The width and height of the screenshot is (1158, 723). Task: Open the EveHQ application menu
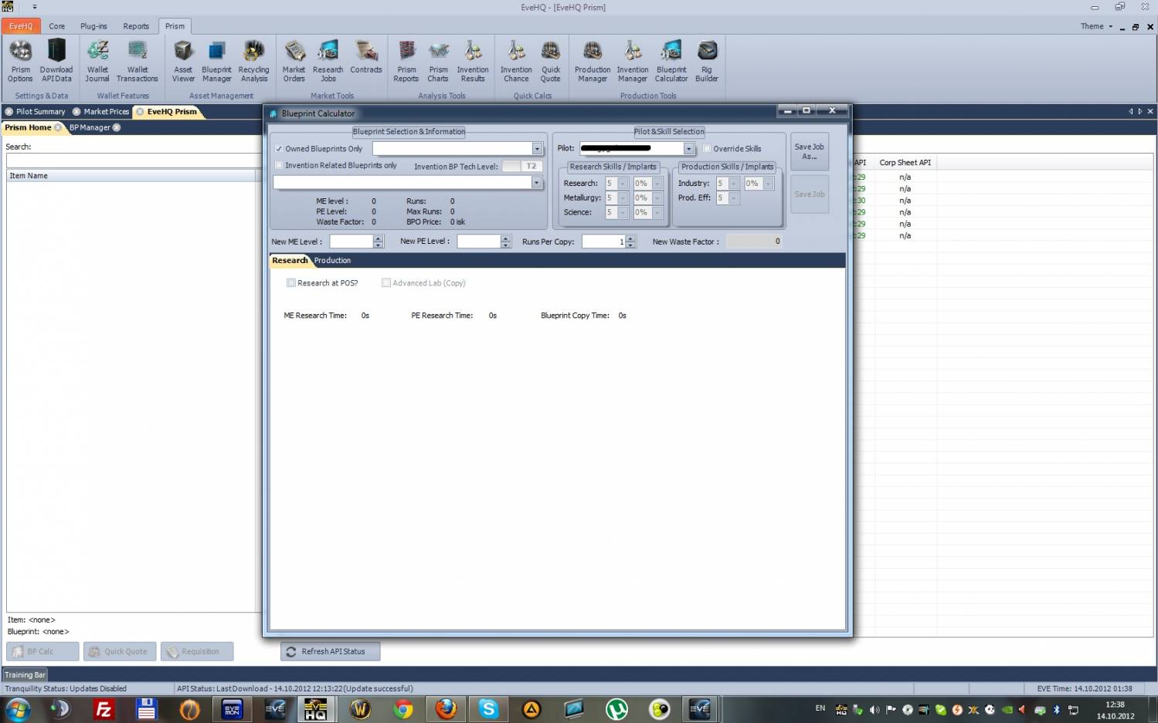[21, 26]
